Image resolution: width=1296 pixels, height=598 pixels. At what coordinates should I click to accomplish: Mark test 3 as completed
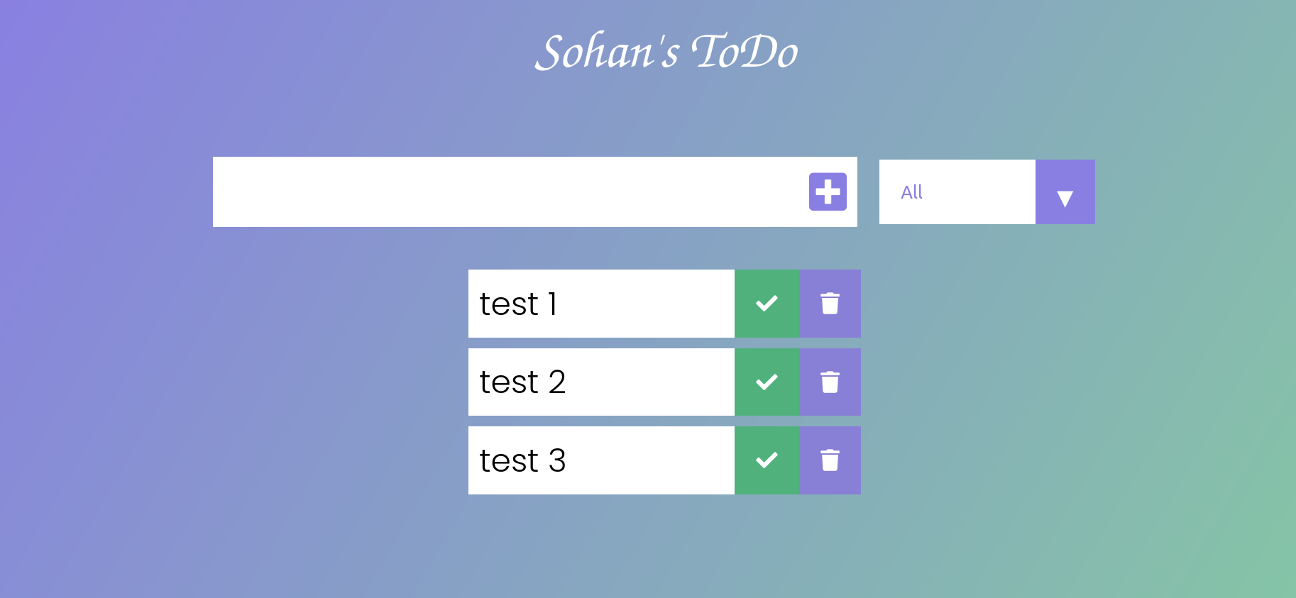[x=767, y=460]
